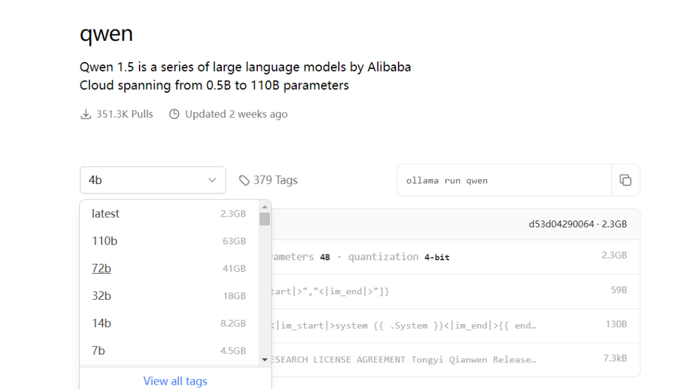Open the im_end params row sized 59B
Image resolution: width=691 pixels, height=390 pixels.
pyautogui.click(x=456, y=291)
